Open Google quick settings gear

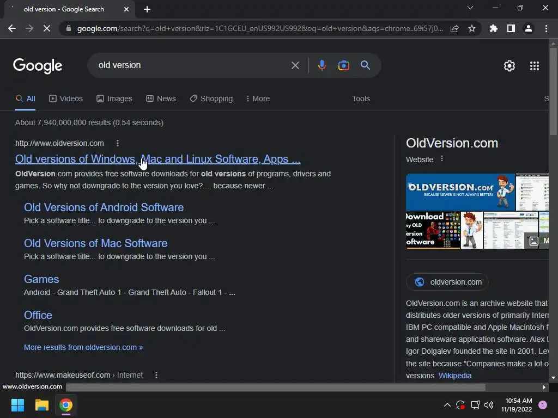510,66
